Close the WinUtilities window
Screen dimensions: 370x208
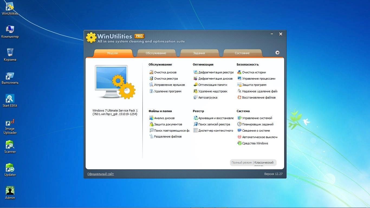pyautogui.click(x=281, y=34)
